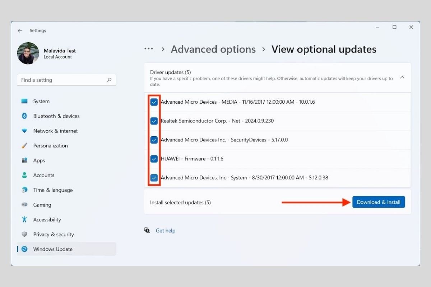Navigate back to Advanced options

[213, 49]
